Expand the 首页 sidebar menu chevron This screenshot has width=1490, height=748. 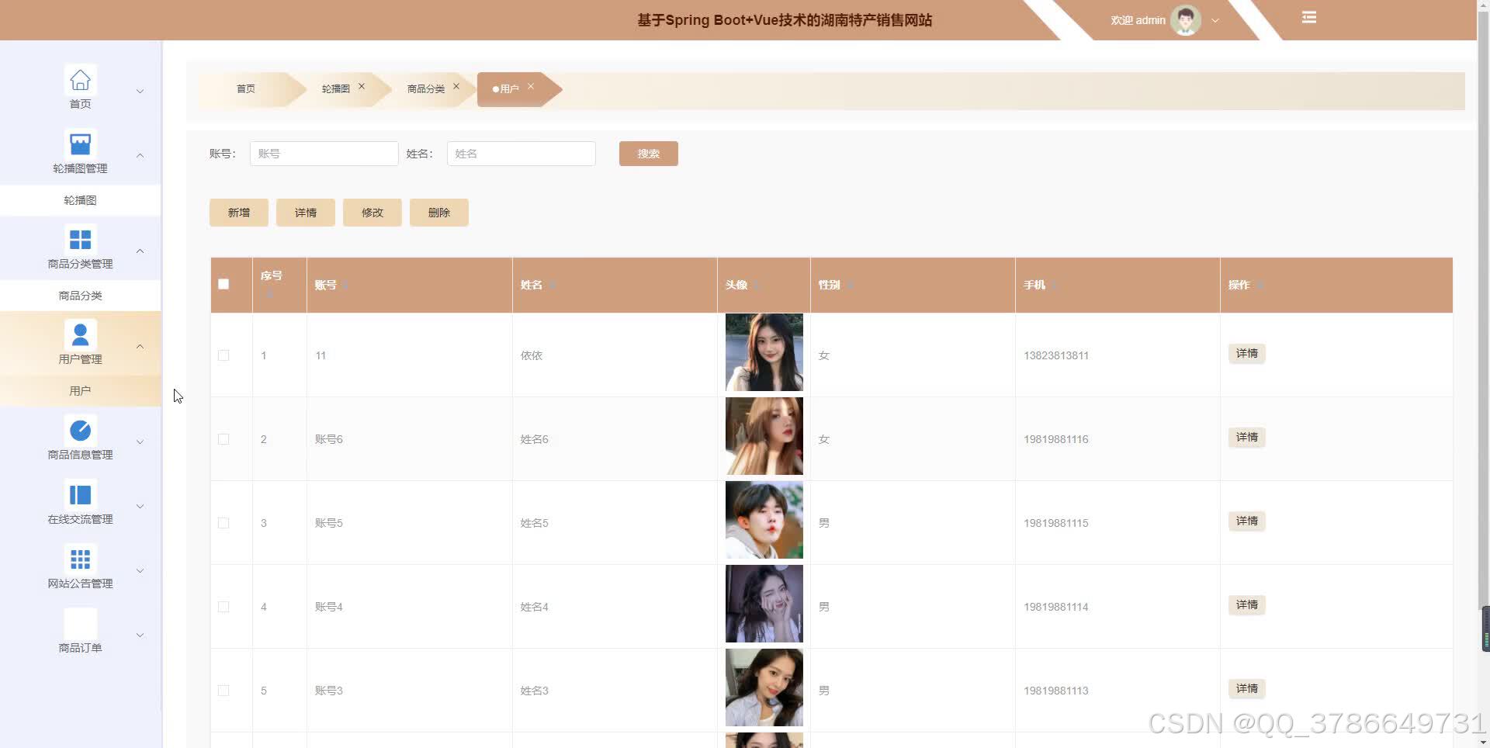point(140,92)
